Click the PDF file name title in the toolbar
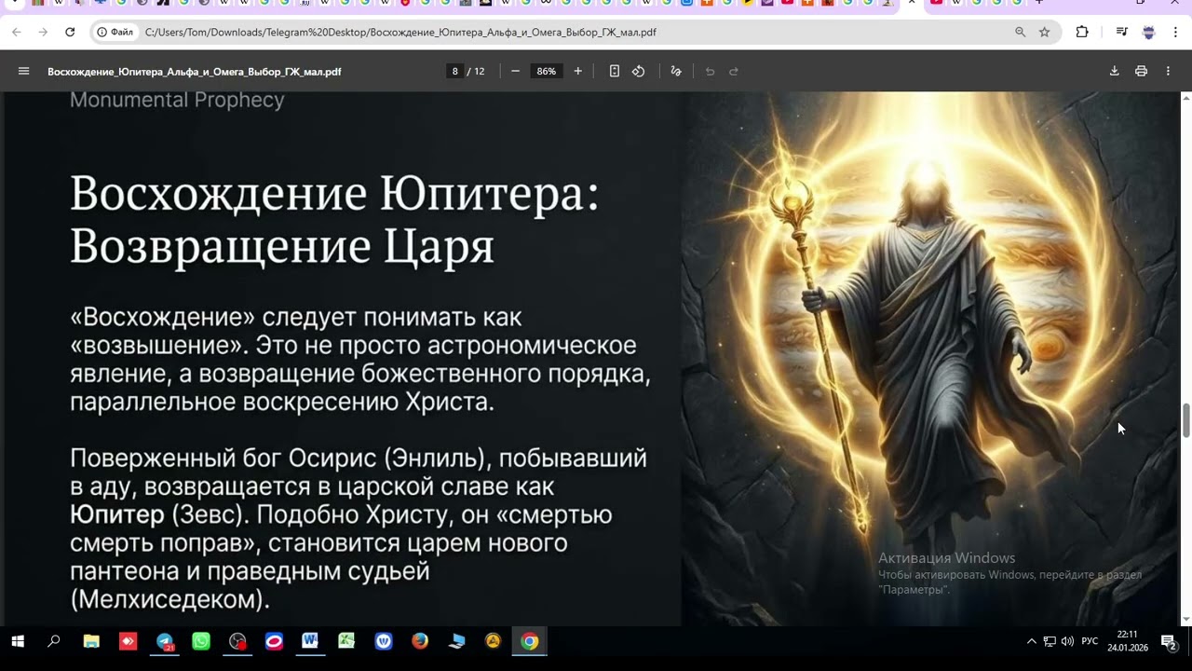Screen dimensions: 1192x671 (195, 71)
